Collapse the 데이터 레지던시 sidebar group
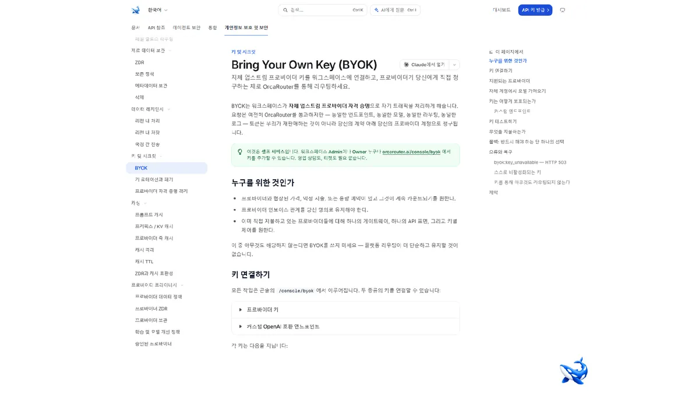The width and height of the screenshot is (699, 393). [x=150, y=109]
